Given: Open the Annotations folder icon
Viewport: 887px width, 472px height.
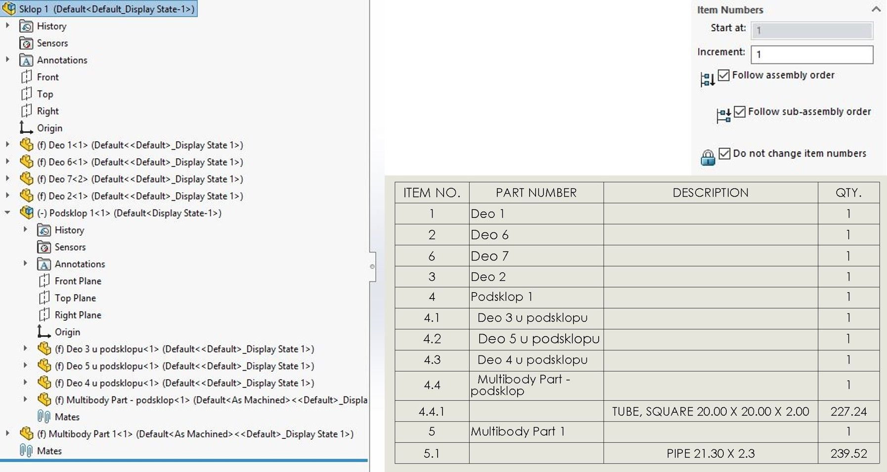Looking at the screenshot, I should click(x=26, y=60).
